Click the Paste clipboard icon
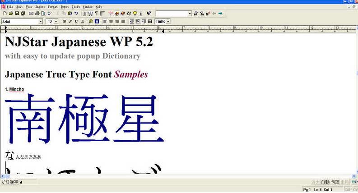The height and width of the screenshot is (193, 358). 70,14
